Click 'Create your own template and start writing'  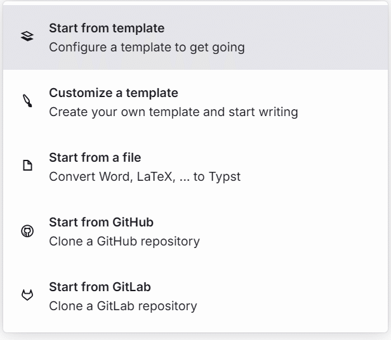(173, 112)
